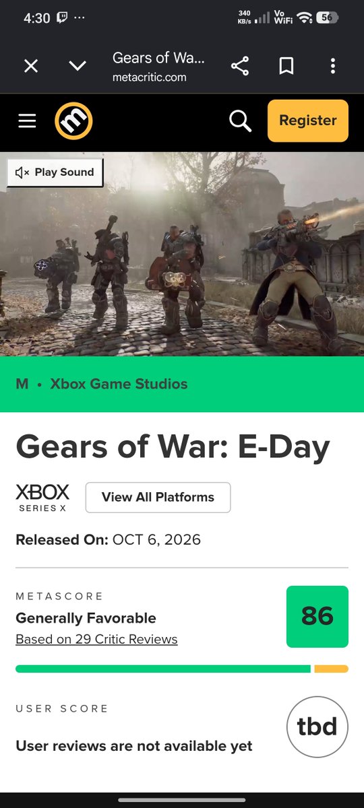
Task: Close the in-app browser tab
Action: coord(31,66)
